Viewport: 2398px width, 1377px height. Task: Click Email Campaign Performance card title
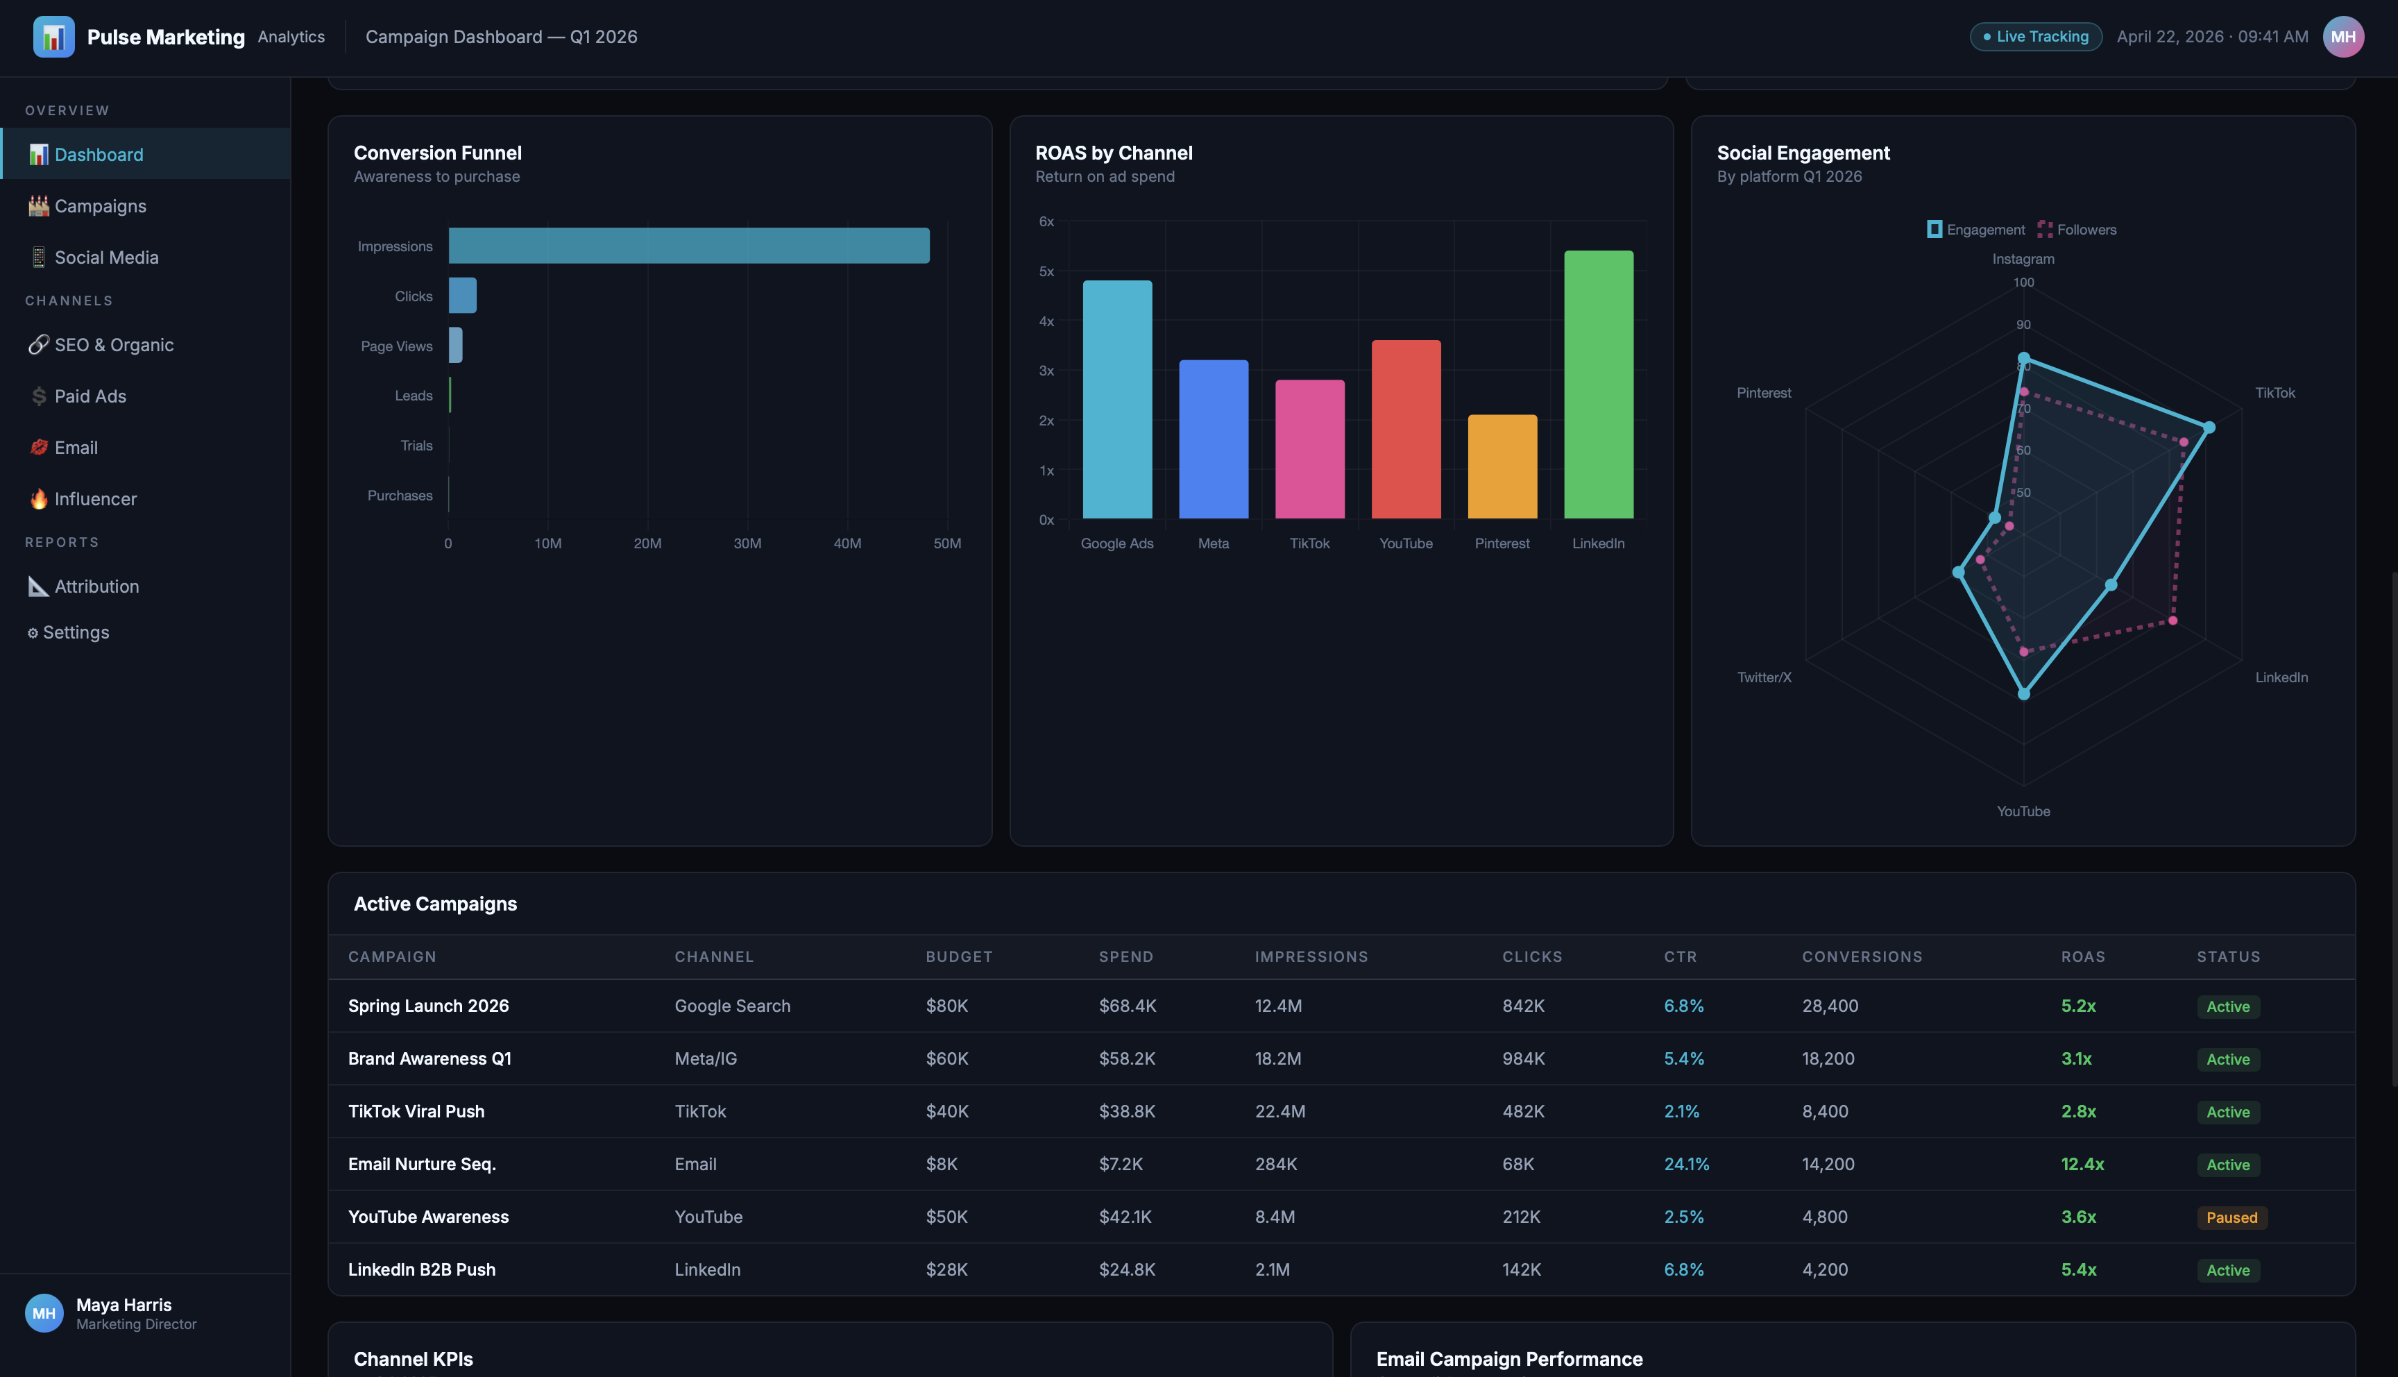[1509, 1359]
